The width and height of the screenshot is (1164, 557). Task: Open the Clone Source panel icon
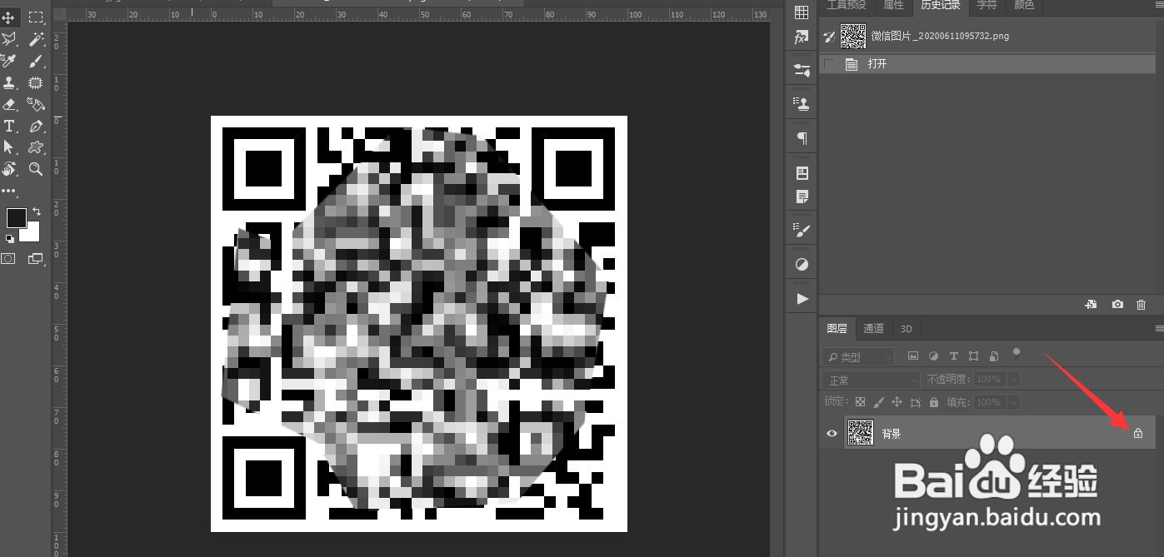pyautogui.click(x=802, y=104)
